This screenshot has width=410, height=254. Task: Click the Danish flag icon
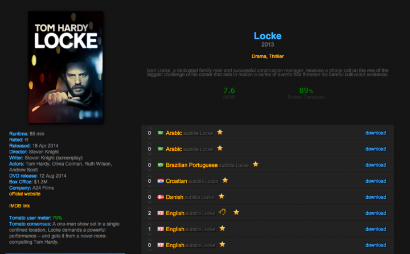pyautogui.click(x=161, y=197)
